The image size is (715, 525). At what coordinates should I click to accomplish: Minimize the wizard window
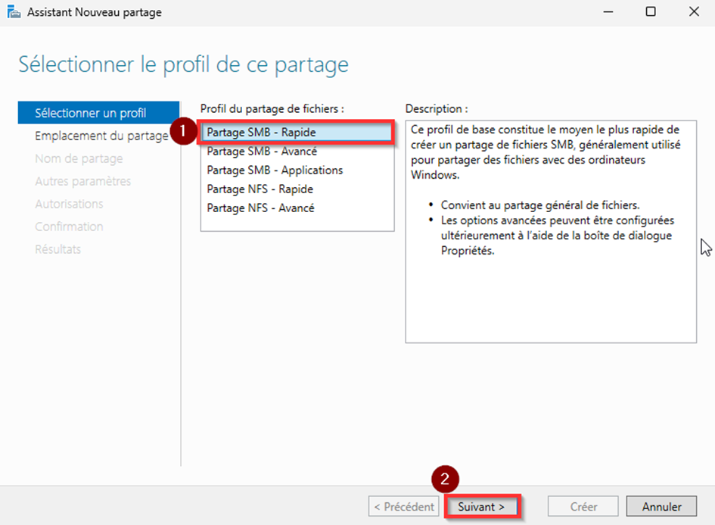point(607,12)
